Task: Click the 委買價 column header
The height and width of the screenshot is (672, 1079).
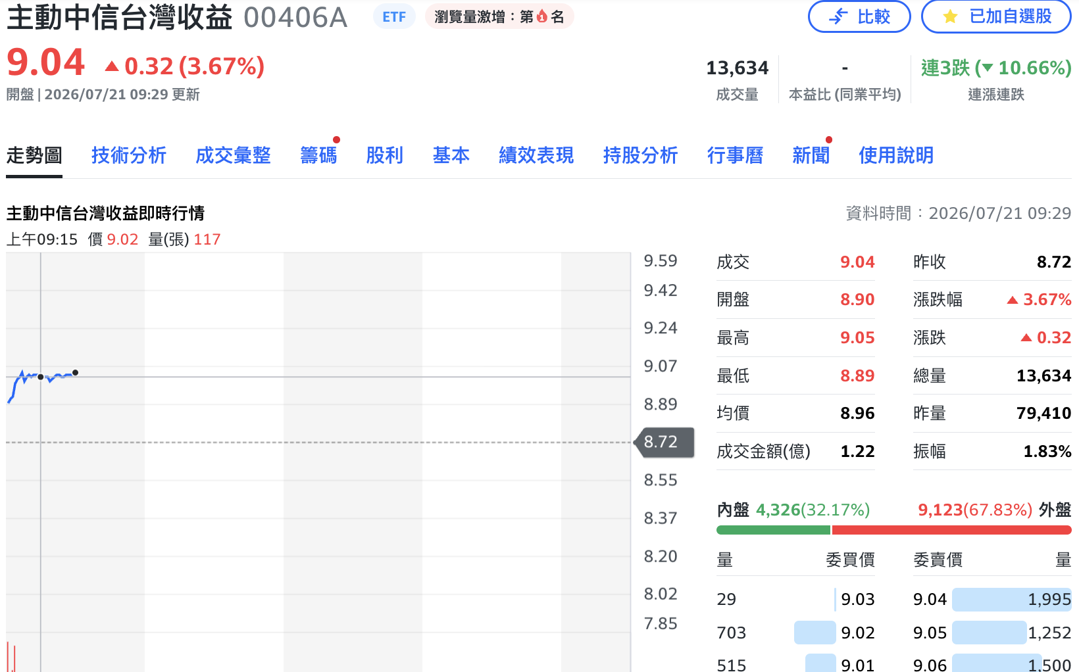Action: (x=850, y=560)
